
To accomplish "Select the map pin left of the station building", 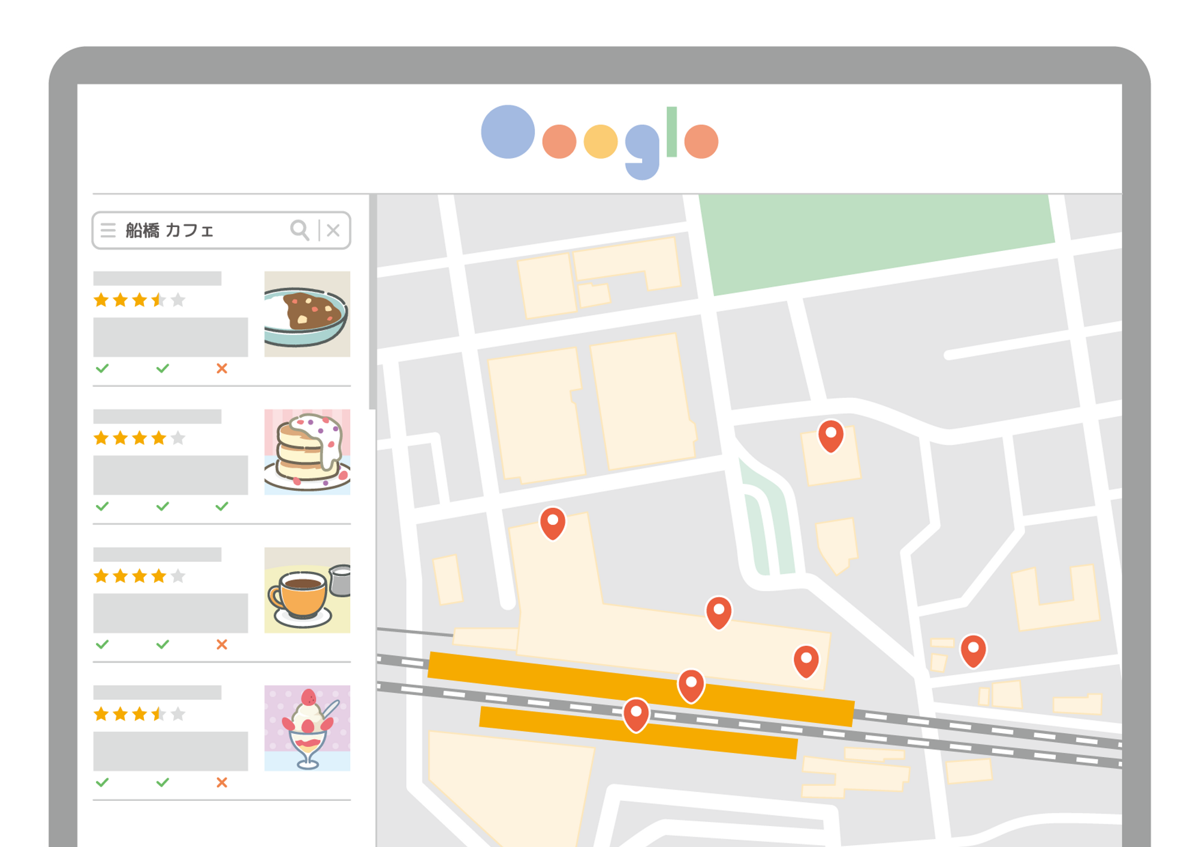I will click(553, 522).
